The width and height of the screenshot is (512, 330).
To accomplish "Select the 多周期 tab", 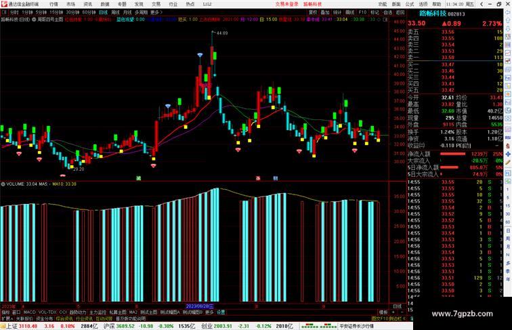I will click(x=141, y=12).
